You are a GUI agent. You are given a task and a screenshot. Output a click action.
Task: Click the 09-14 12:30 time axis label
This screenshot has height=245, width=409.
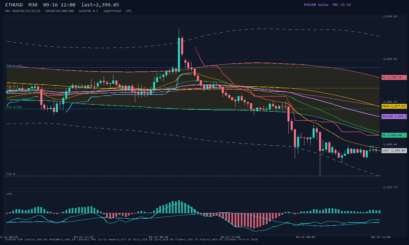[84, 237]
